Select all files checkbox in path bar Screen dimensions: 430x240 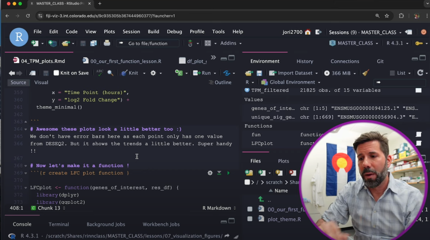pos(247,182)
